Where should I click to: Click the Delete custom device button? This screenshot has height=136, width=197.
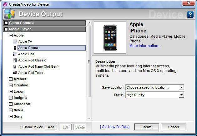tap(80, 127)
